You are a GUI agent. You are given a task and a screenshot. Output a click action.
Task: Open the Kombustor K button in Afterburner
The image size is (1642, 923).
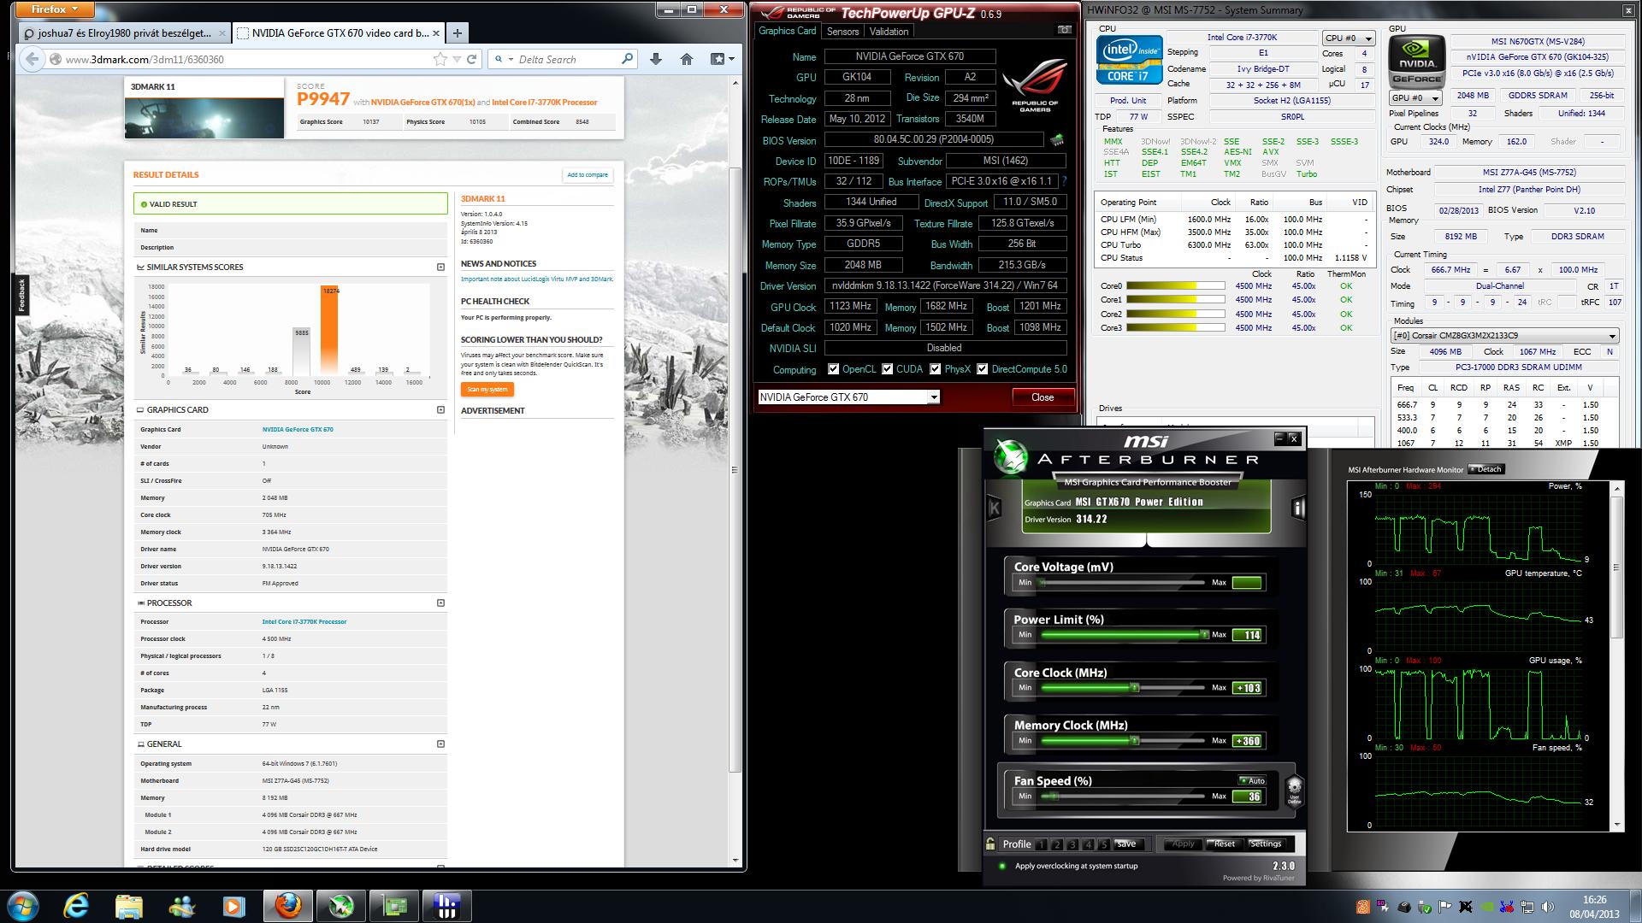pyautogui.click(x=994, y=508)
